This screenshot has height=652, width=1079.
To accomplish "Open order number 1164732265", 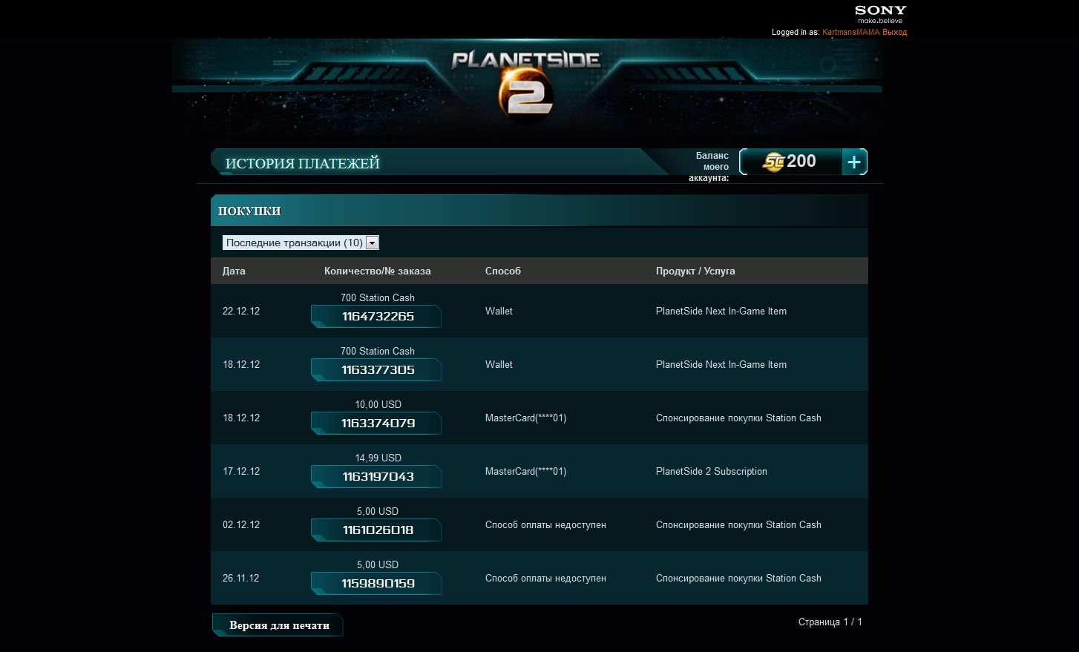I will point(377,317).
